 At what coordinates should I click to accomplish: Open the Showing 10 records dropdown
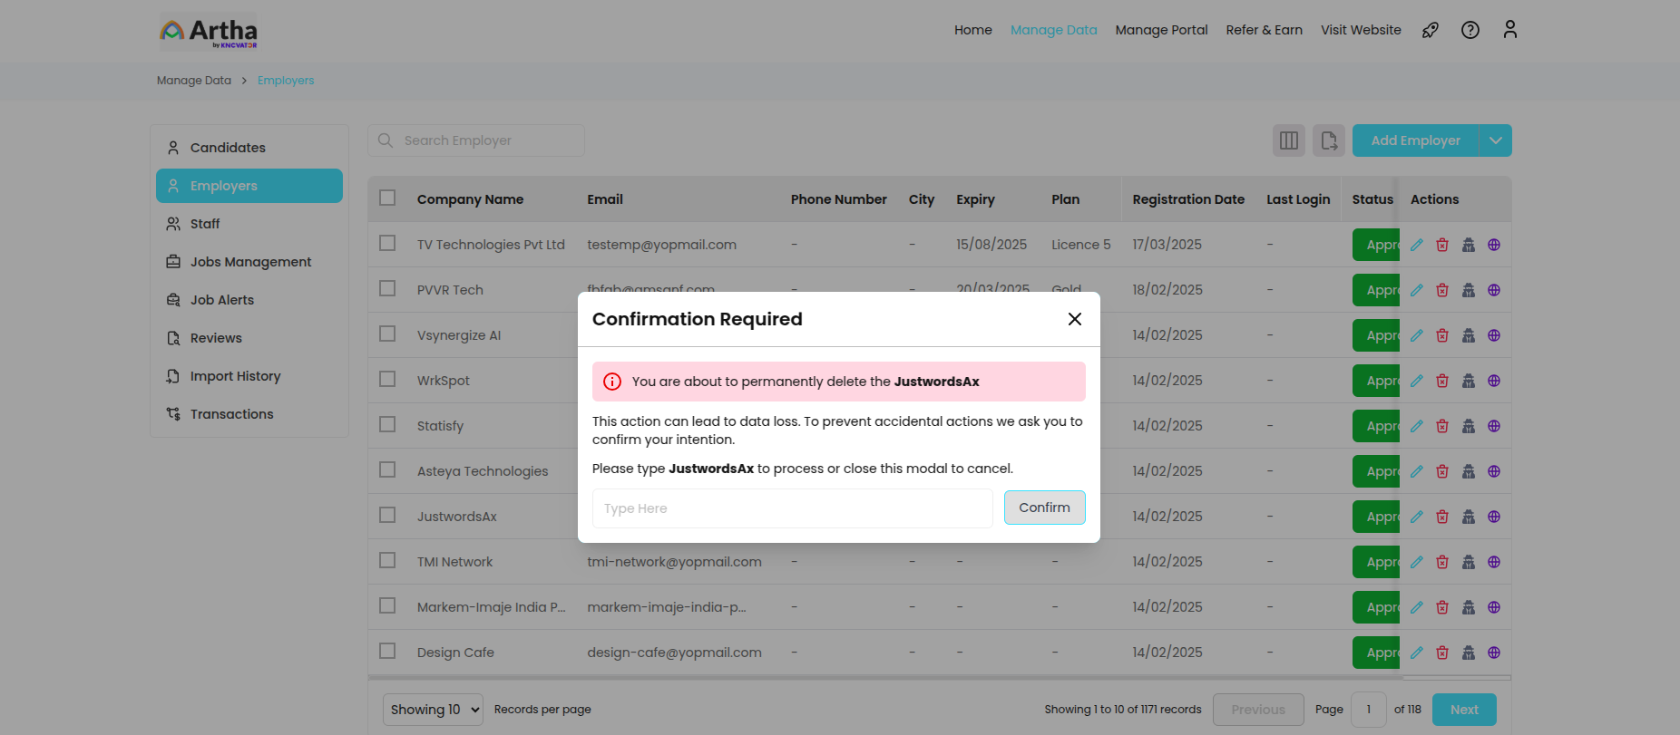point(433,710)
